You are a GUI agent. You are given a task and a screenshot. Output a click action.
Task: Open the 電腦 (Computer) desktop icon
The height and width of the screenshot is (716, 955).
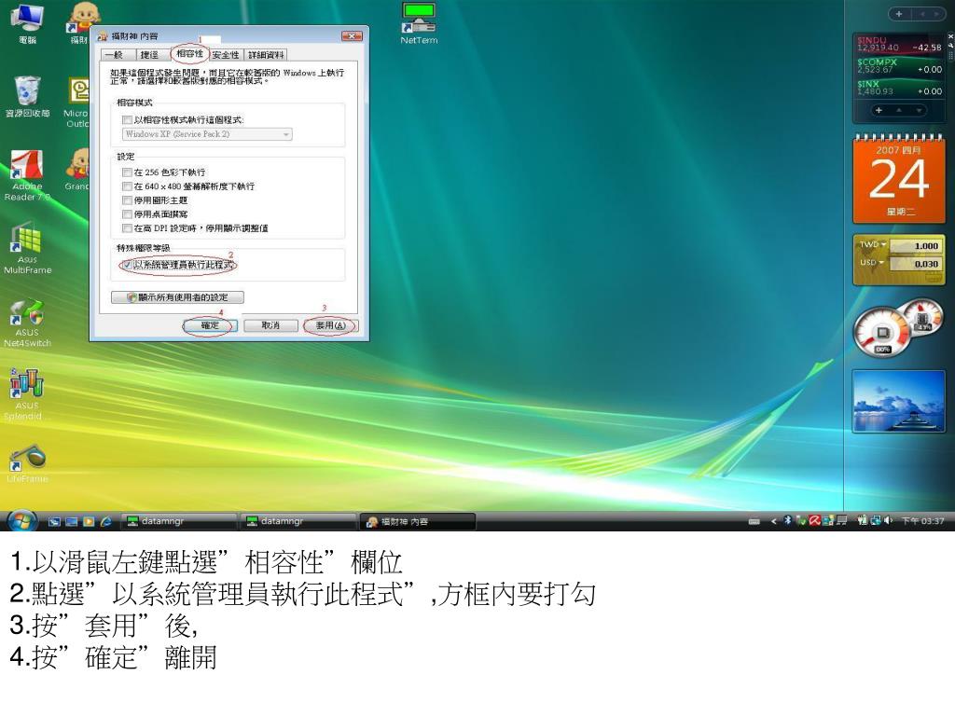tap(27, 23)
